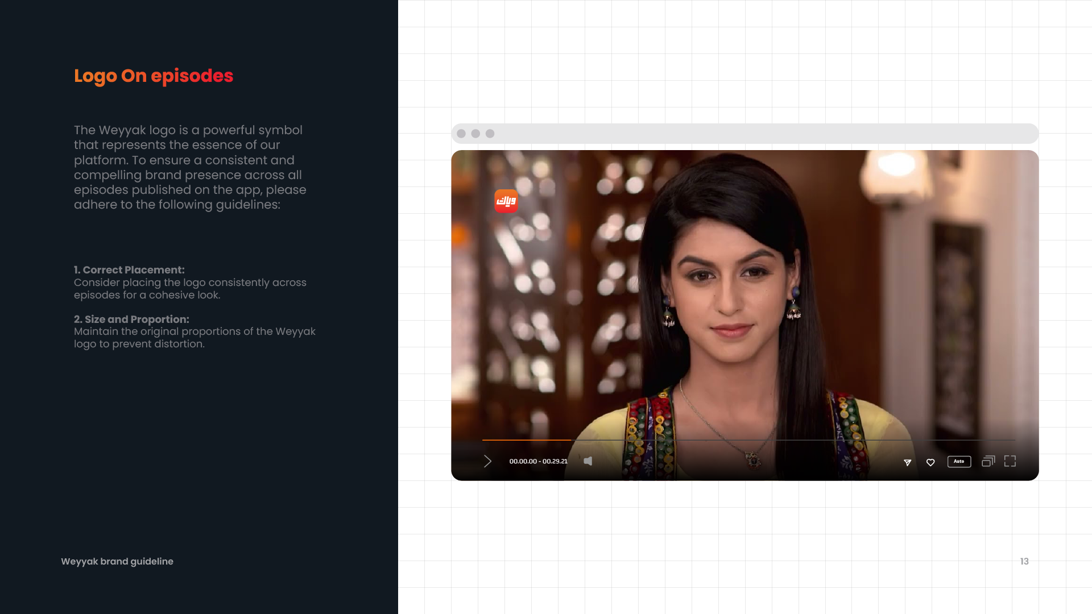This screenshot has width=1092, height=614.
Task: Click the "Weyyak brand guideline" footer text
Action: [117, 561]
